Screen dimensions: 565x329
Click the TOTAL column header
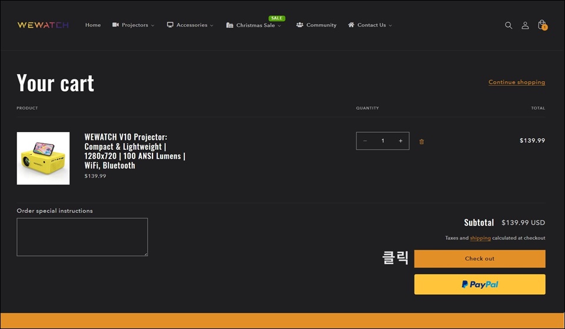(538, 108)
